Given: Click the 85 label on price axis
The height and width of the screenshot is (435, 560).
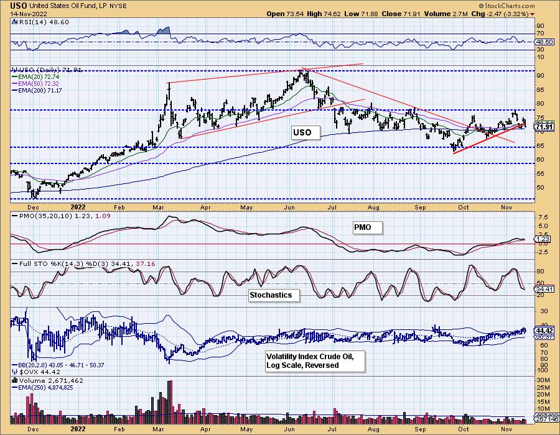Looking at the screenshot, I should 540,90.
